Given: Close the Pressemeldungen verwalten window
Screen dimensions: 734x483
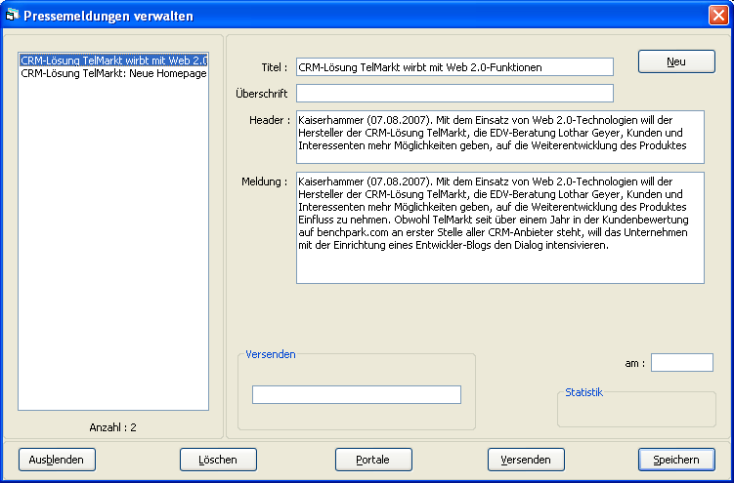Looking at the screenshot, I should pos(717,16).
